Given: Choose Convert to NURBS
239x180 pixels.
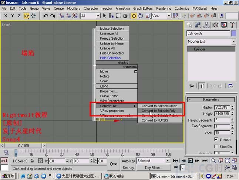Looking at the screenshot, I should tap(159, 120).
